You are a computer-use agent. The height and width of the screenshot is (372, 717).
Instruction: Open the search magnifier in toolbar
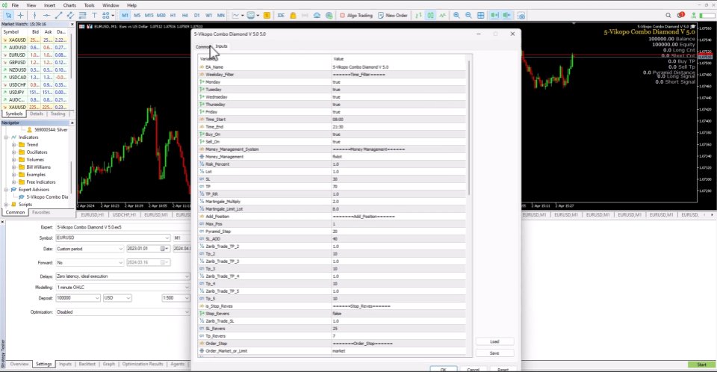[x=668, y=15]
